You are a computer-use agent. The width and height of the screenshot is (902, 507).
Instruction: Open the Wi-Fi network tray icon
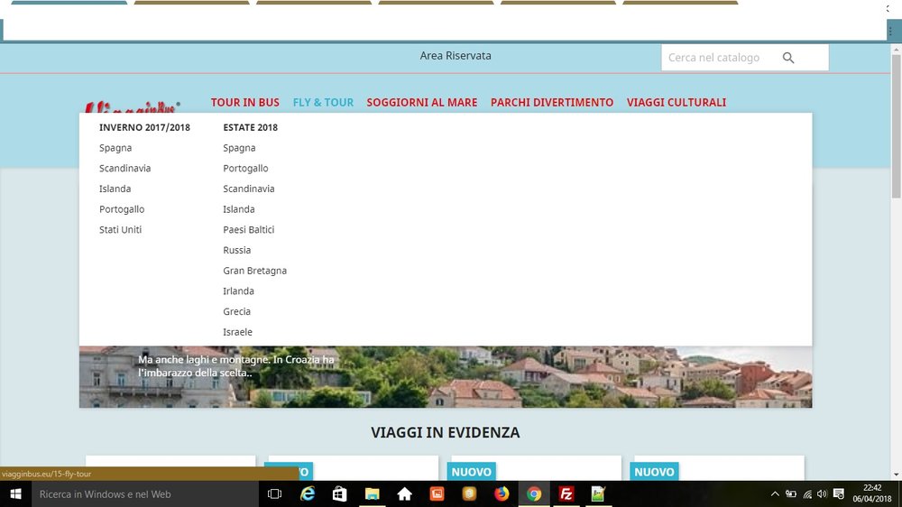[x=807, y=493]
